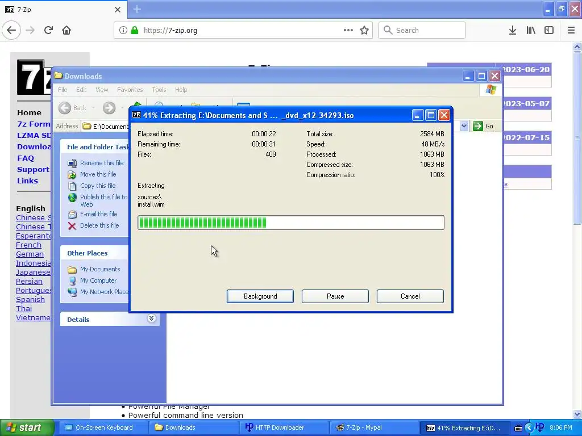Select Spanish language link

30,300
